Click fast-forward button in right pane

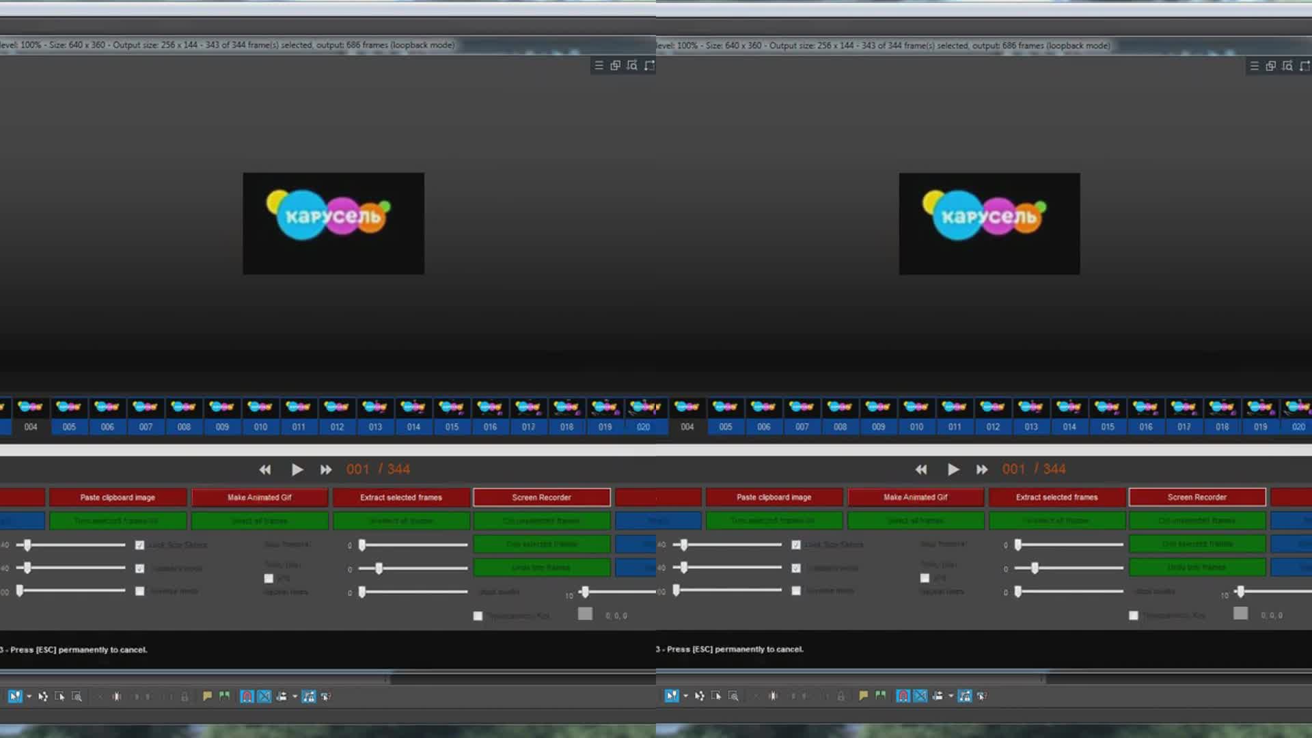pyautogui.click(x=982, y=469)
